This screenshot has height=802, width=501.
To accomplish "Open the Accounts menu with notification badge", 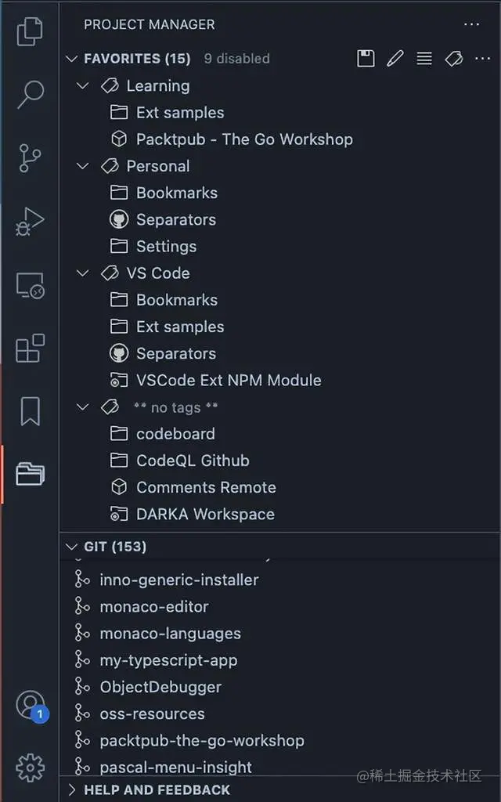I will pyautogui.click(x=31, y=706).
